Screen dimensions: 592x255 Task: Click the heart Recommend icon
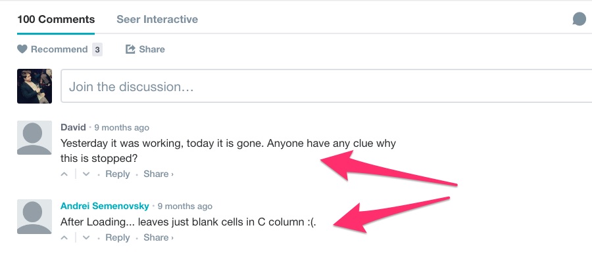tap(22, 49)
